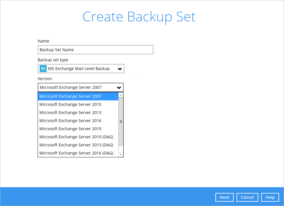Click the version list scroll down arrow
This screenshot has height=206, width=284.
(121, 154)
